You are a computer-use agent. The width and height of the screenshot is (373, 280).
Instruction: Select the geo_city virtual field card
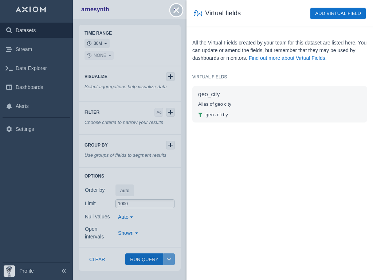tap(279, 104)
